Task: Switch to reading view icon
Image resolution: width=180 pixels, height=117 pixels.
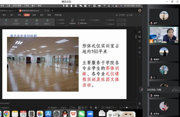Action: 86,108
